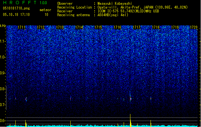Pick the 1714 time axis marker
The image size is (201, 127).
point(79,27)
